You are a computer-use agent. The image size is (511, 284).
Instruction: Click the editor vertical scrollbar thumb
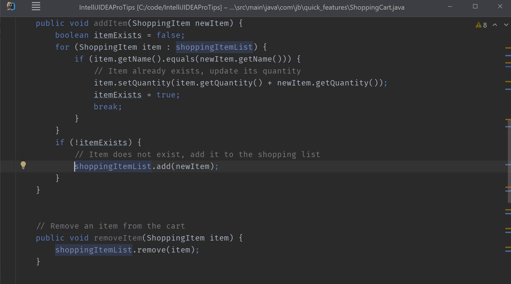[x=509, y=161]
